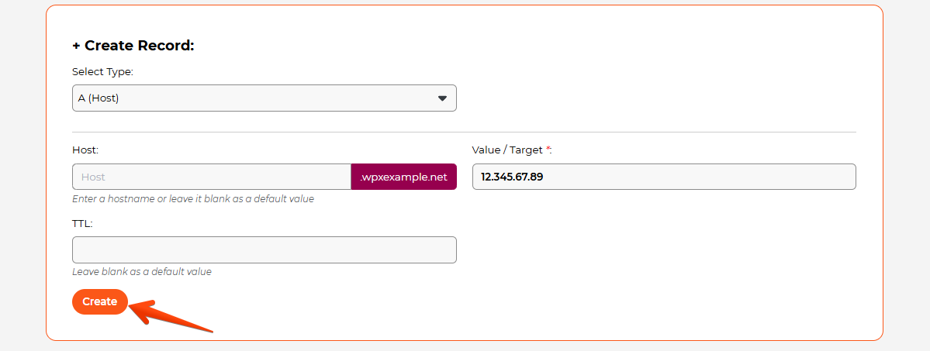930x351 pixels.
Task: Focus the Host input field
Action: click(211, 177)
